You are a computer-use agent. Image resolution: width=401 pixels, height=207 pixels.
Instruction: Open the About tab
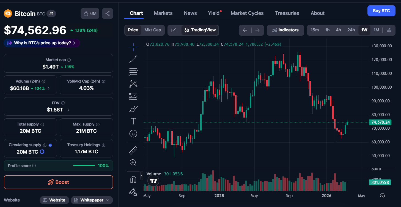coord(317,13)
